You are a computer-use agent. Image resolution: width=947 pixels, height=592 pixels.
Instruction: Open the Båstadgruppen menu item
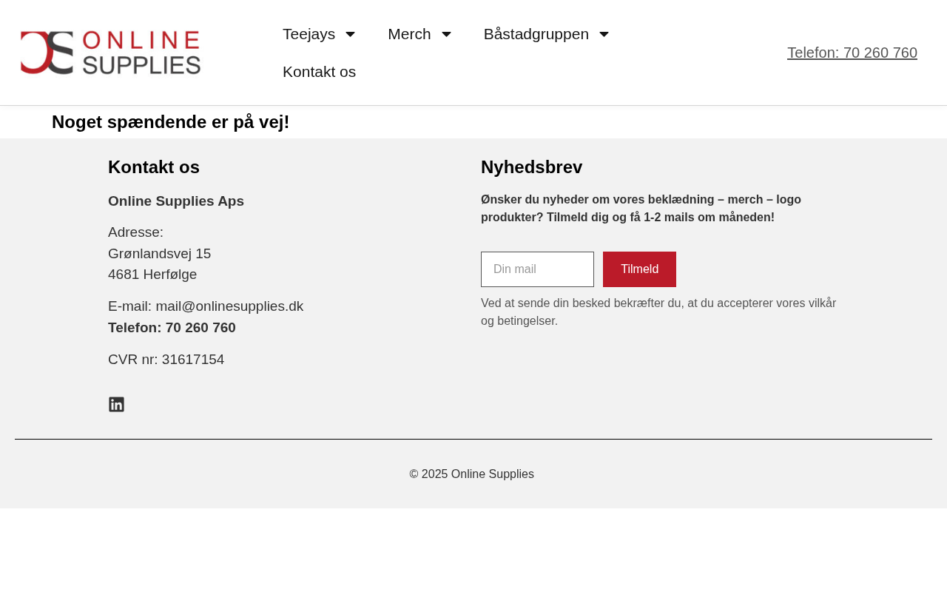tap(536, 34)
